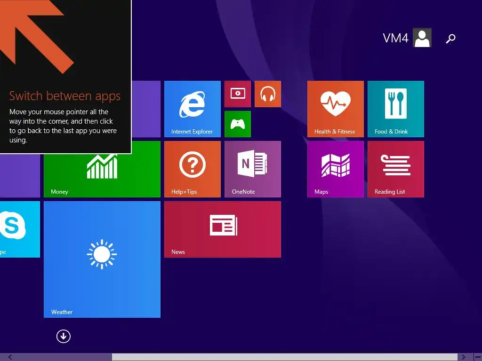
Task: Launch the Health & Fitness tile
Action: [335, 109]
